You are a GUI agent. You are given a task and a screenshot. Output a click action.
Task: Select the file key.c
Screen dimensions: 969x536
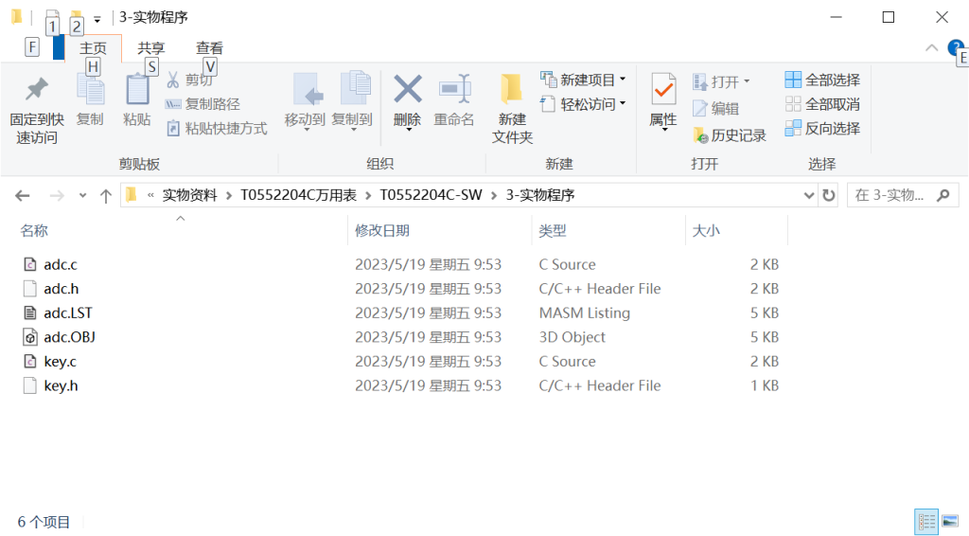[60, 361]
